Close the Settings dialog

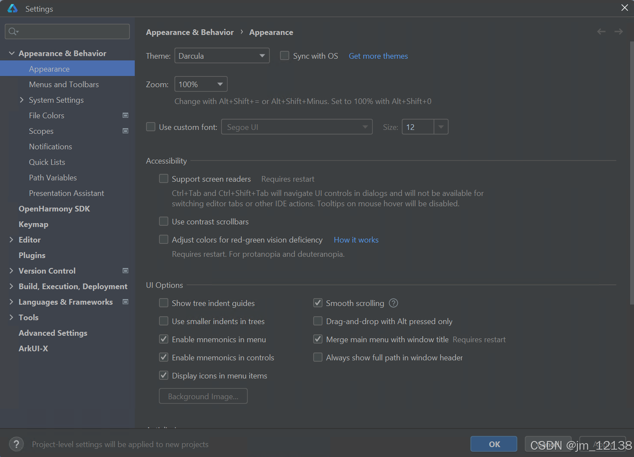pos(624,8)
